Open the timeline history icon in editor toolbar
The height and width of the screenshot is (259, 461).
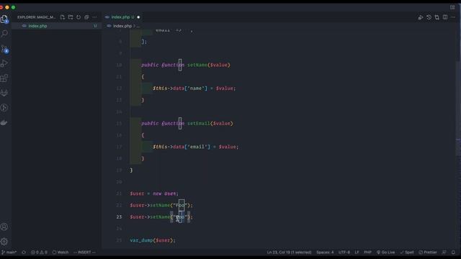[x=429, y=17]
